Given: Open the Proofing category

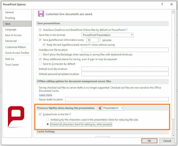Looking at the screenshot, I should [10, 18].
